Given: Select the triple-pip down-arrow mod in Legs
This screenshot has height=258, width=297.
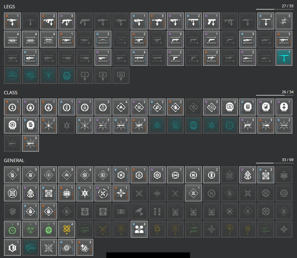Looking at the screenshot, I should 121,75.
